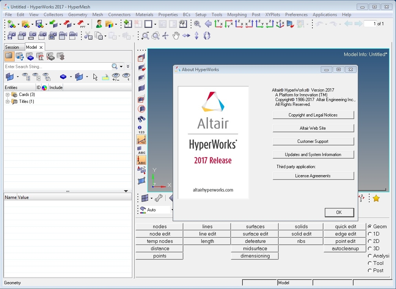396x289 pixels.
Task: Click the Open Model folder icon
Action: [26, 24]
